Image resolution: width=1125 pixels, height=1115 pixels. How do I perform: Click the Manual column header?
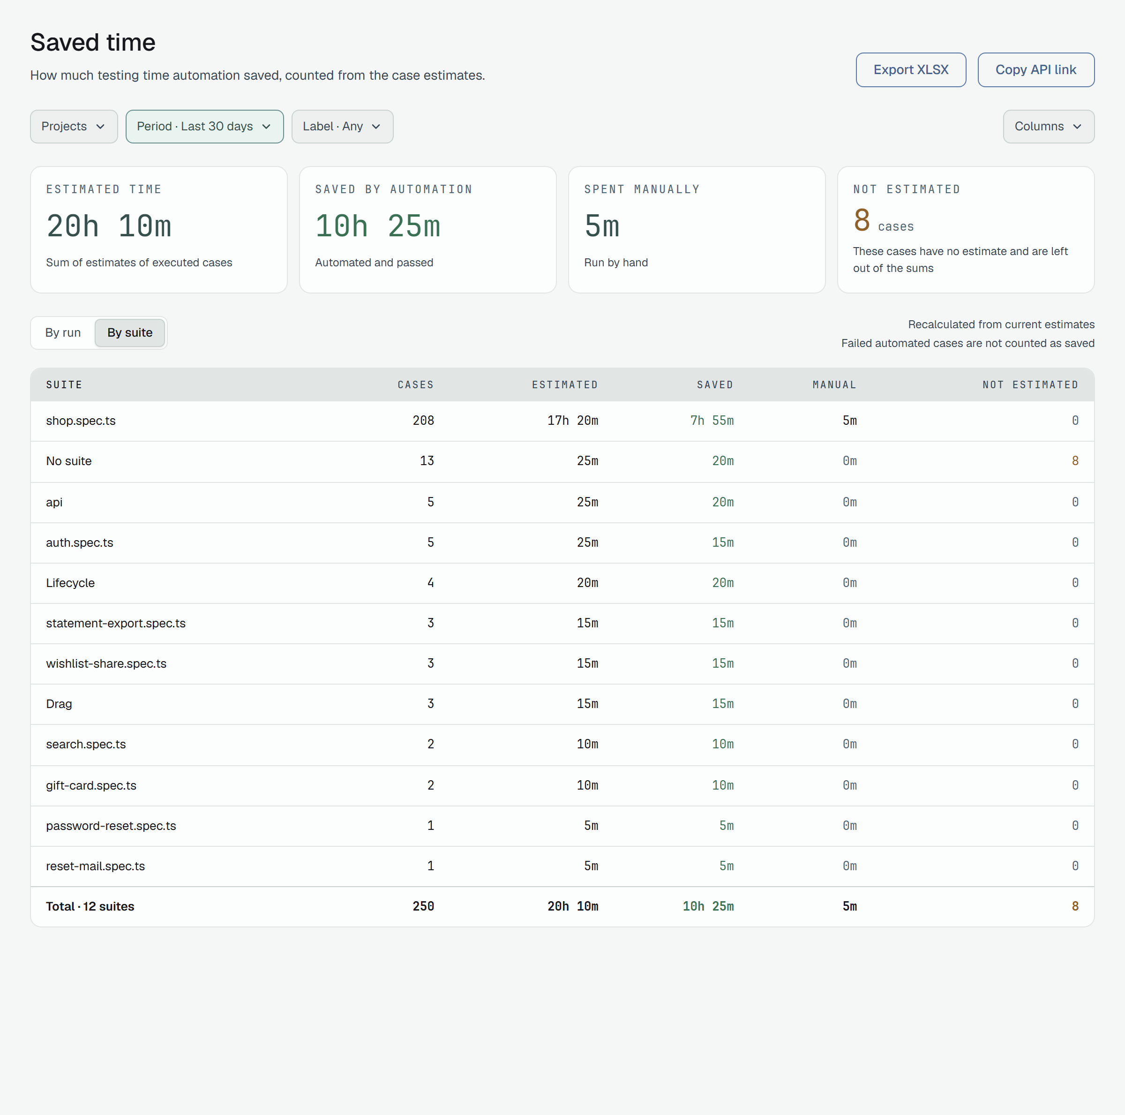tap(834, 385)
